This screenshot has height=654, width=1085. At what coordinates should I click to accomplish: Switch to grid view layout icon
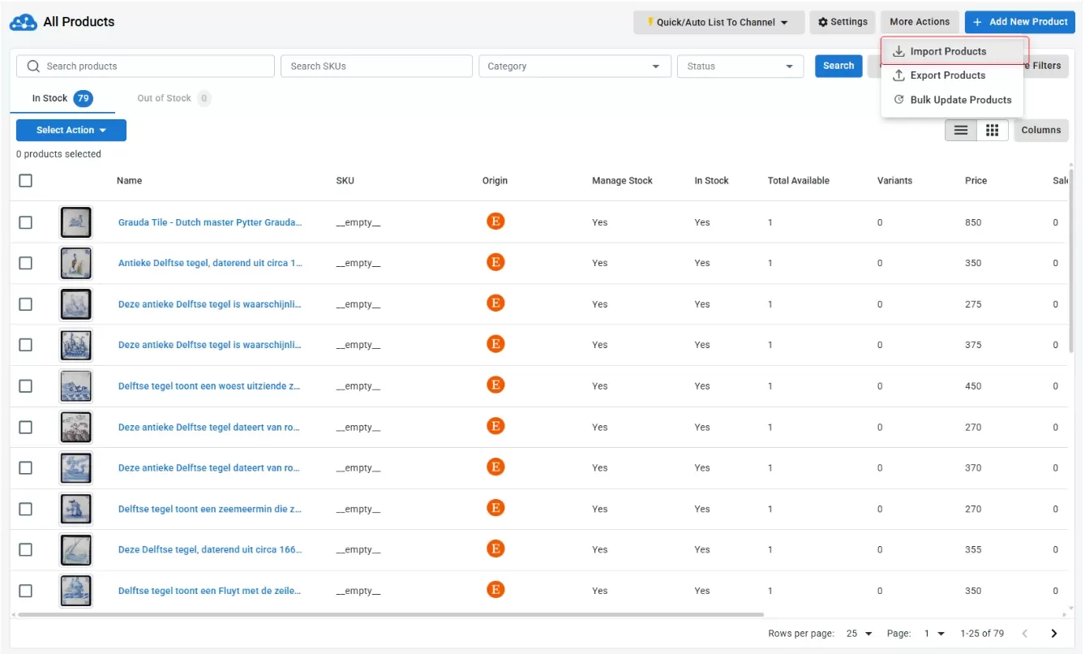(x=992, y=130)
